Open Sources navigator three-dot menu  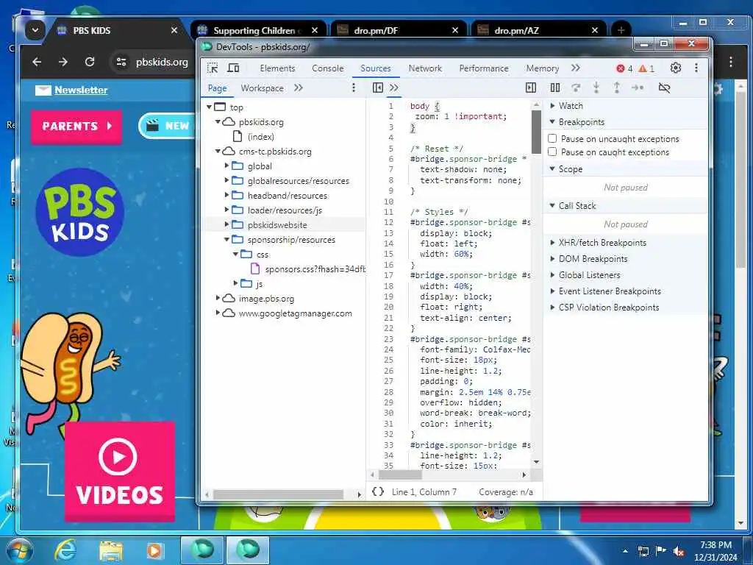click(354, 88)
